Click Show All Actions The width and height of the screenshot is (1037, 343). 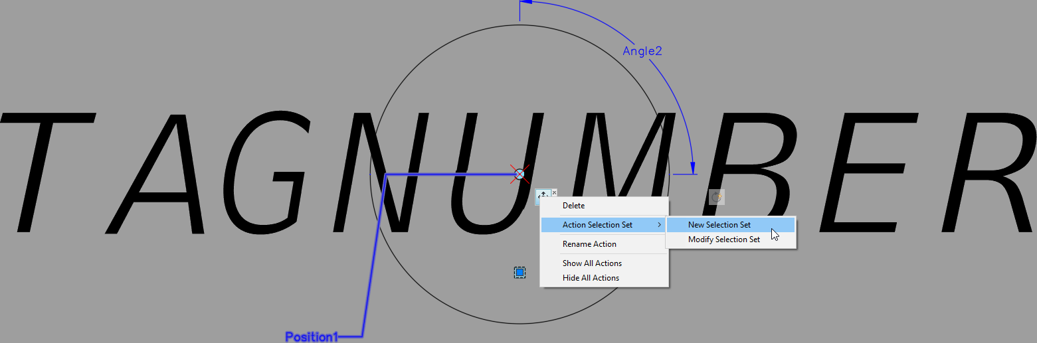[x=604, y=263]
